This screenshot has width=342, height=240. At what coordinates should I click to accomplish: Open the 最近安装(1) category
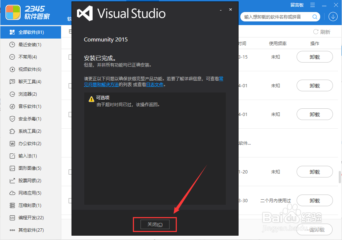31,45
